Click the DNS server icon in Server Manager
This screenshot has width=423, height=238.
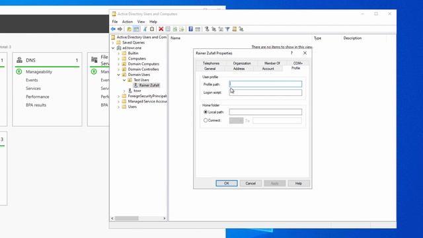(19, 60)
